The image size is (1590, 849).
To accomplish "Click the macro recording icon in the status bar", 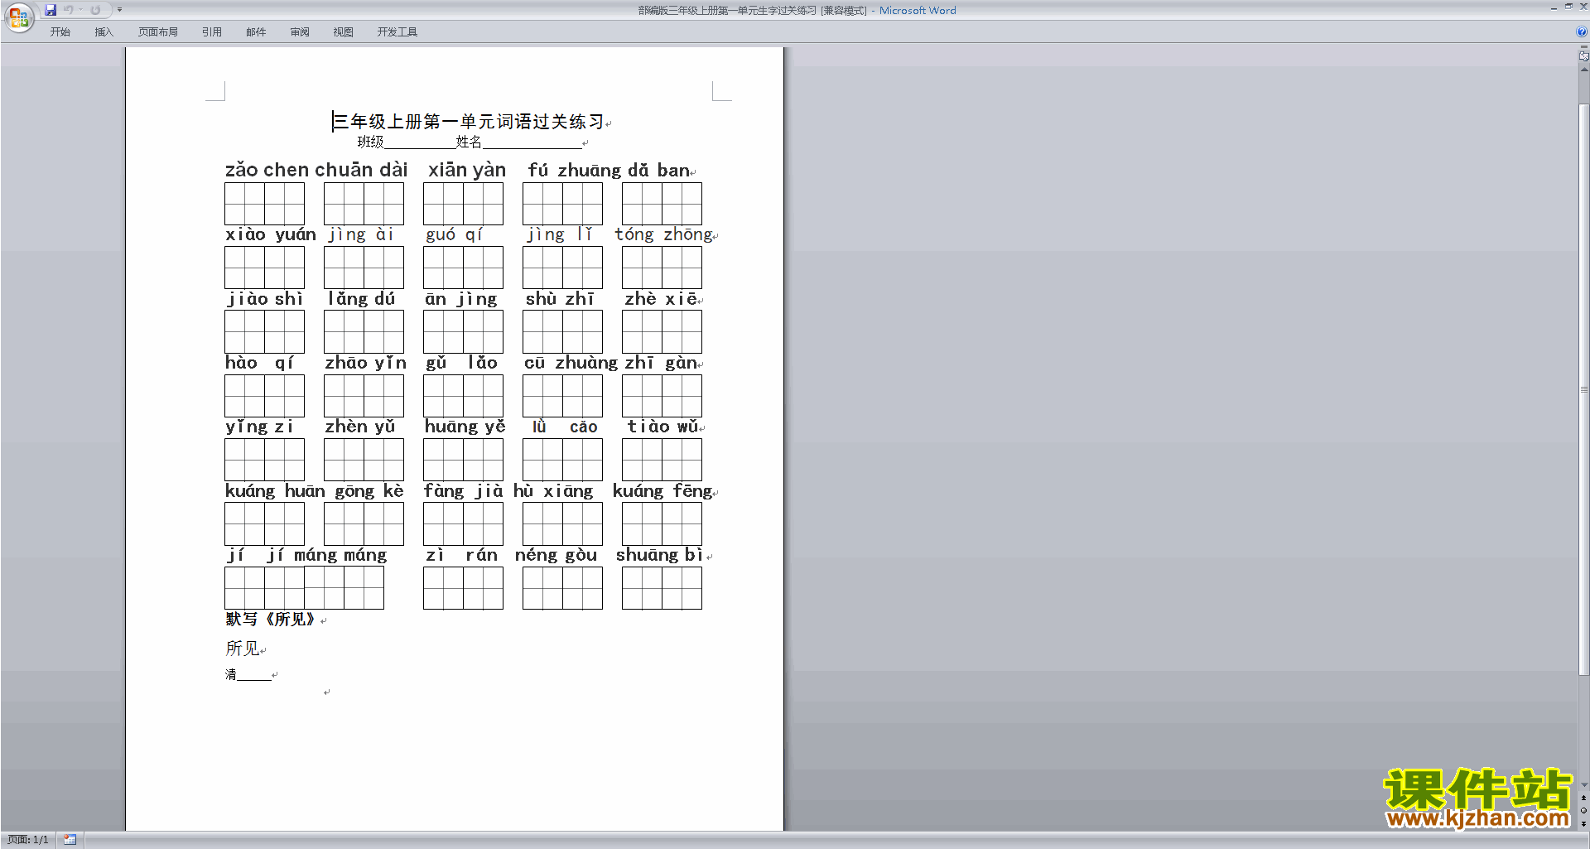I will coord(70,840).
